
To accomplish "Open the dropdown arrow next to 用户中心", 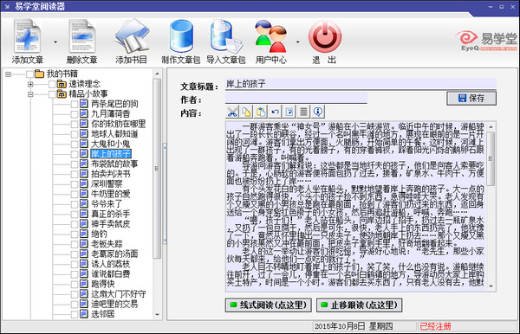I will (x=297, y=42).
